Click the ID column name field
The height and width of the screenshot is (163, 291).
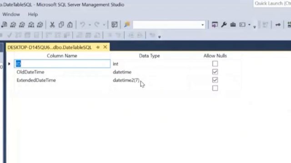pos(62,64)
